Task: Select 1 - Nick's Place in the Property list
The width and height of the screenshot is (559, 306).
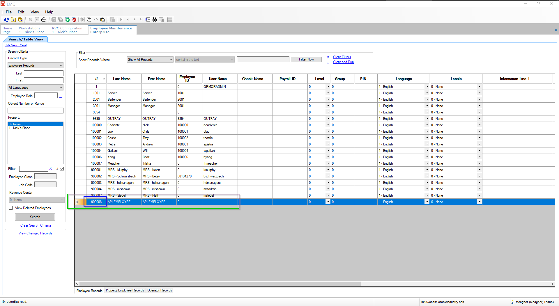Action: 20,128
